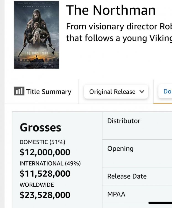The width and height of the screenshot is (172, 208).
Task: Select the Opening row label
Action: [120, 149]
